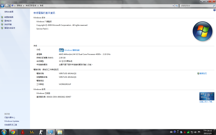Select 控制台 in the breadcrumb path
216x135 pixels.
(x=19, y=5)
